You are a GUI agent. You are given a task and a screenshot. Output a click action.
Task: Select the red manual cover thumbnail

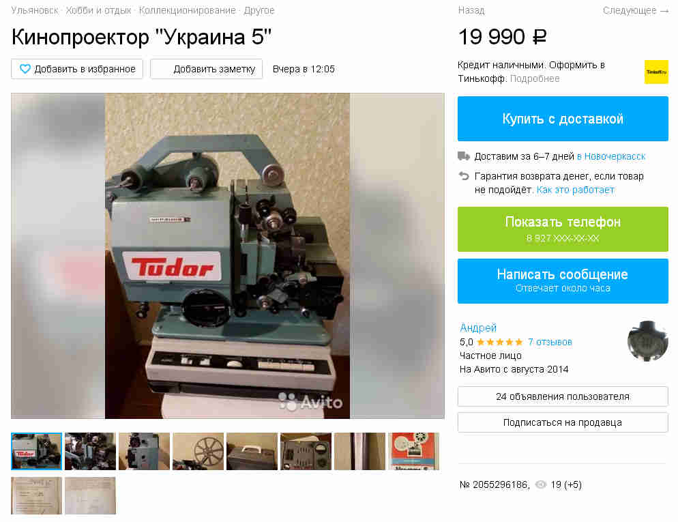pyautogui.click(x=413, y=451)
